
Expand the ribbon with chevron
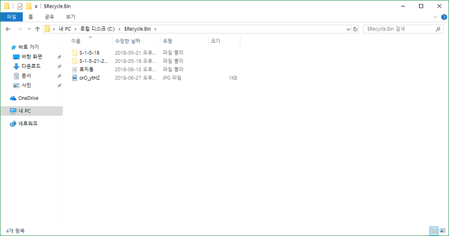(435, 17)
